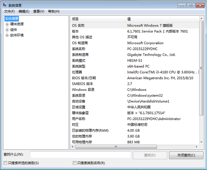Select the OS 制造商 row
207x170 pixels.
(x=135, y=43)
